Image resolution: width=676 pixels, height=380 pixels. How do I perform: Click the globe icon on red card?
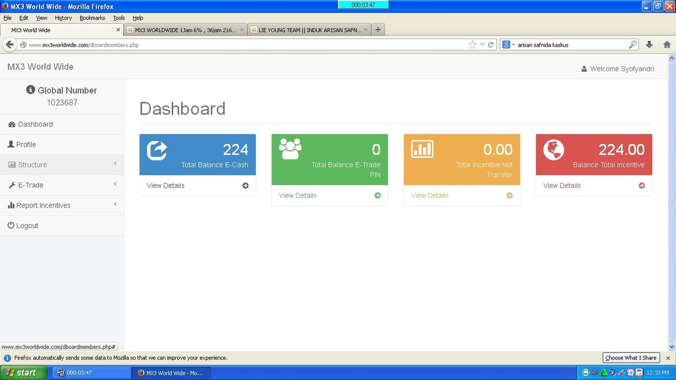[x=553, y=149]
